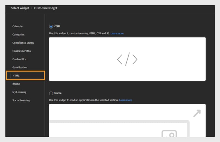Click the Customize widget breadcrumb step
The image size is (220, 142).
tap(45, 8)
